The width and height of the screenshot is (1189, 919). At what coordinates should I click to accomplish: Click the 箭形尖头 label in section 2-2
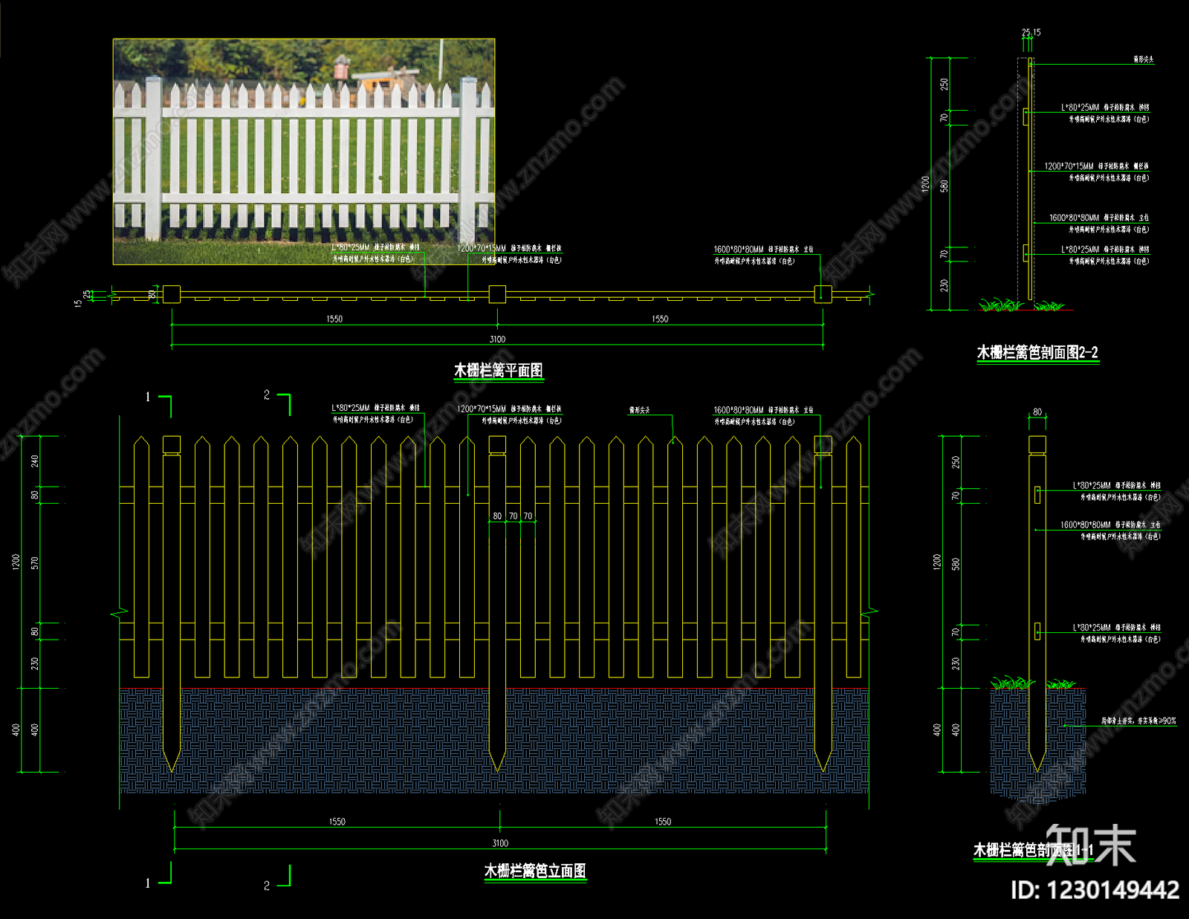point(1144,59)
